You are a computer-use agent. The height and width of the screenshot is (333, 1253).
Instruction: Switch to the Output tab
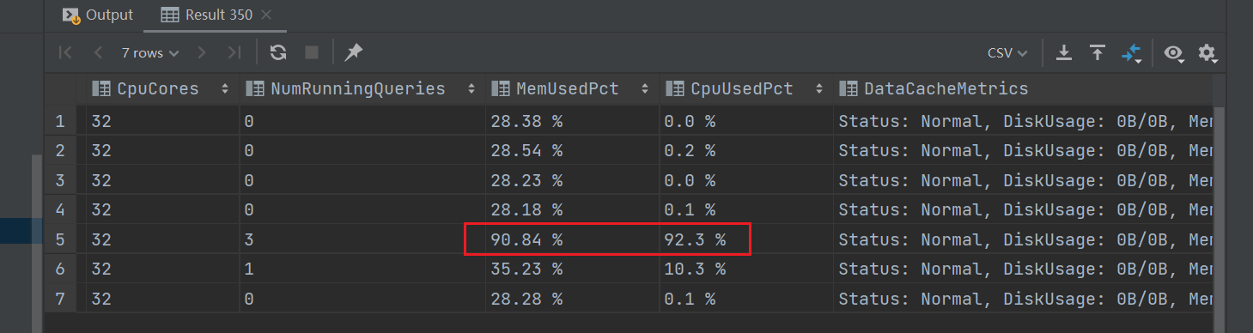[99, 15]
